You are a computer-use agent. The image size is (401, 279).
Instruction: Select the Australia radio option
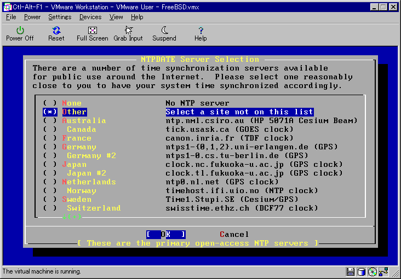point(50,120)
